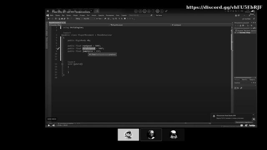Click the categorized view icon in Properties
This screenshot has width=267, height=150.
(235, 88)
